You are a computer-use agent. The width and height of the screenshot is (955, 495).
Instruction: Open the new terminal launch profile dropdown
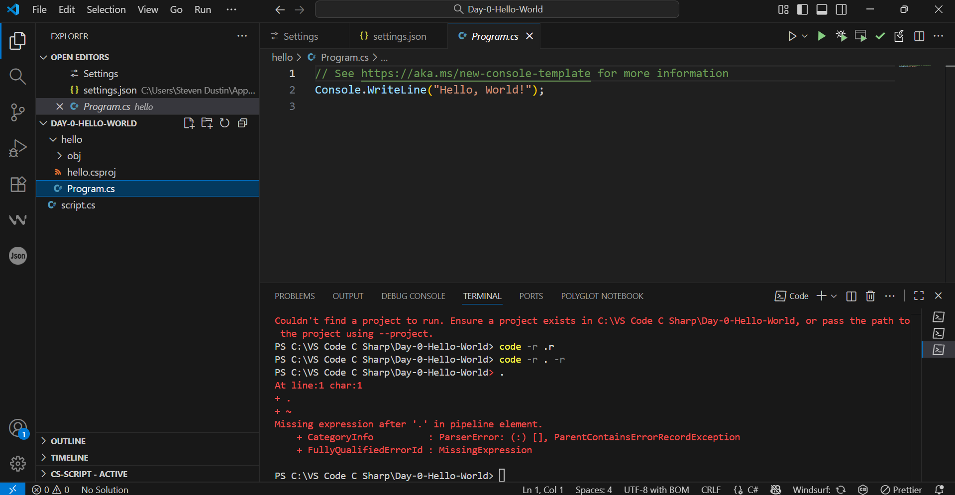click(834, 296)
